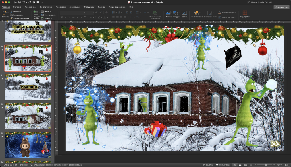
Task: Insert a picture via Рисунок icon
Action: [168, 13]
